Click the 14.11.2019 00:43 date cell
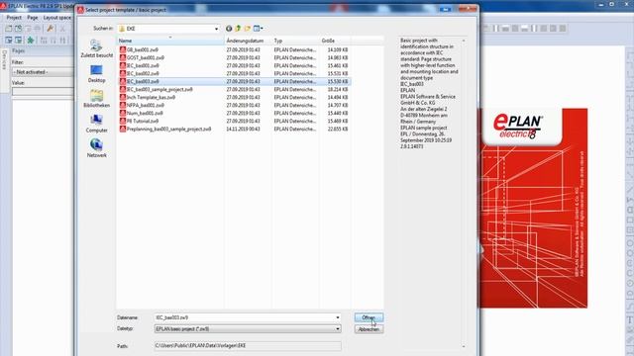 pyautogui.click(x=243, y=129)
